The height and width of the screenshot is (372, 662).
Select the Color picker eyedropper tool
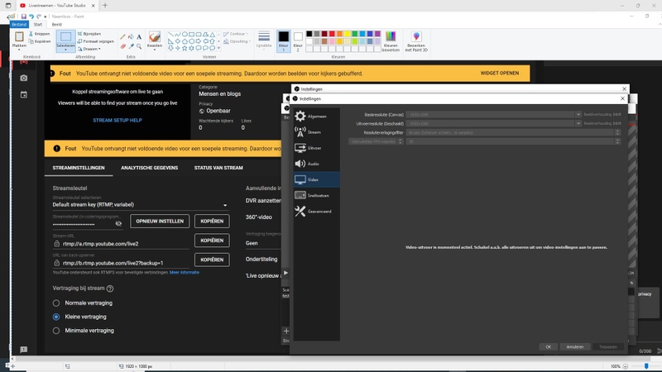[x=131, y=46]
